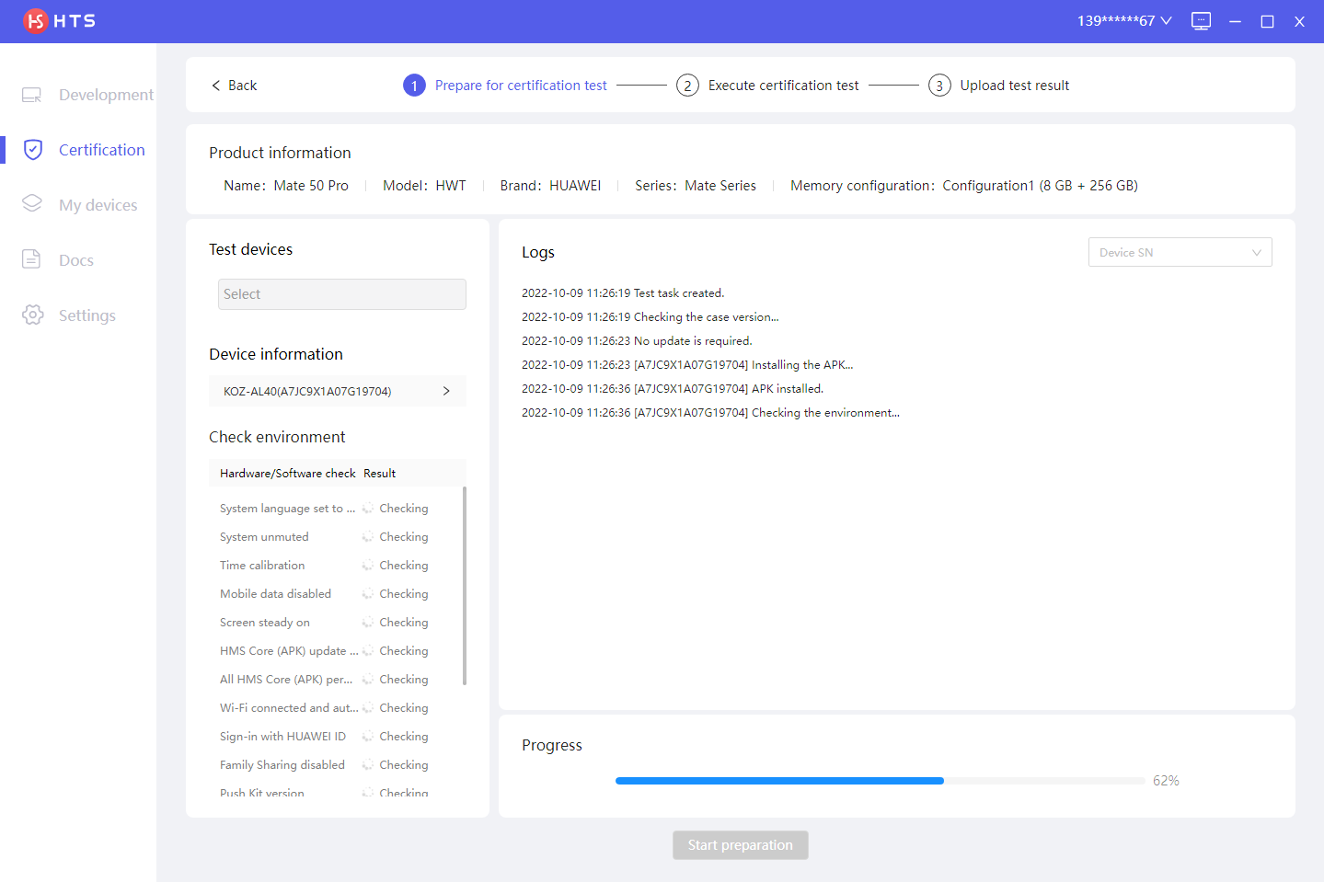Click the Start preparation button
This screenshot has width=1324, height=882.
point(741,845)
